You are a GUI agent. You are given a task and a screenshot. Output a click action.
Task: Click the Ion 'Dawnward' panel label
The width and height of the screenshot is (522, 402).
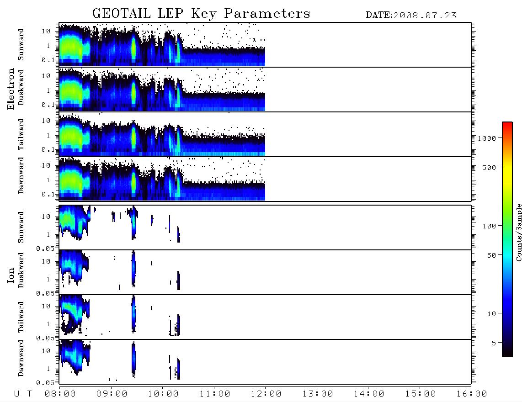(x=21, y=358)
